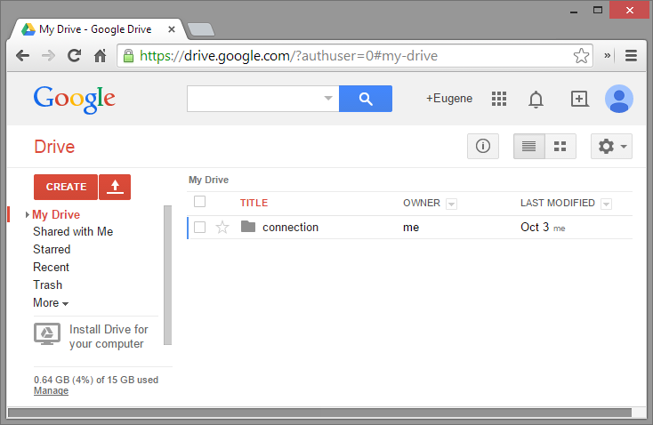Click the horizontal scrollbar at bottom

pyautogui.click(x=320, y=413)
